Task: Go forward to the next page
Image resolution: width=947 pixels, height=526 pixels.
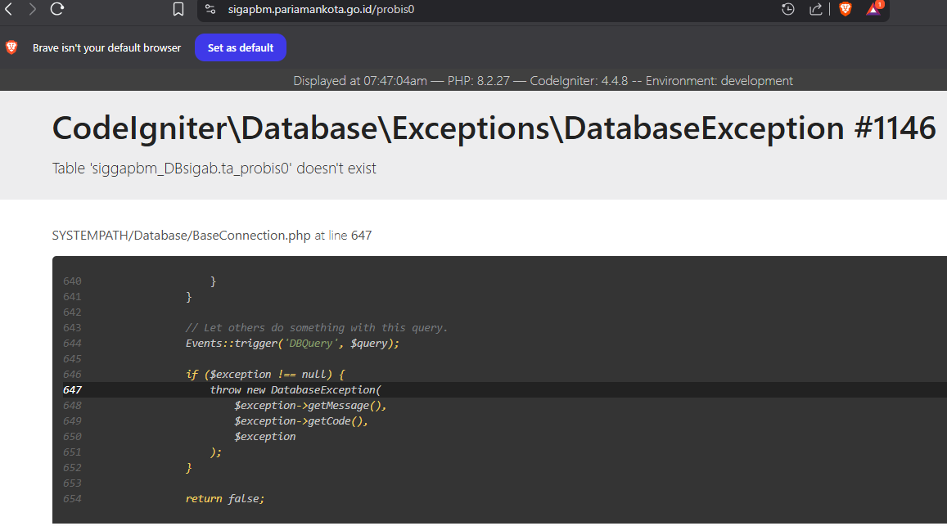Action: [33, 9]
